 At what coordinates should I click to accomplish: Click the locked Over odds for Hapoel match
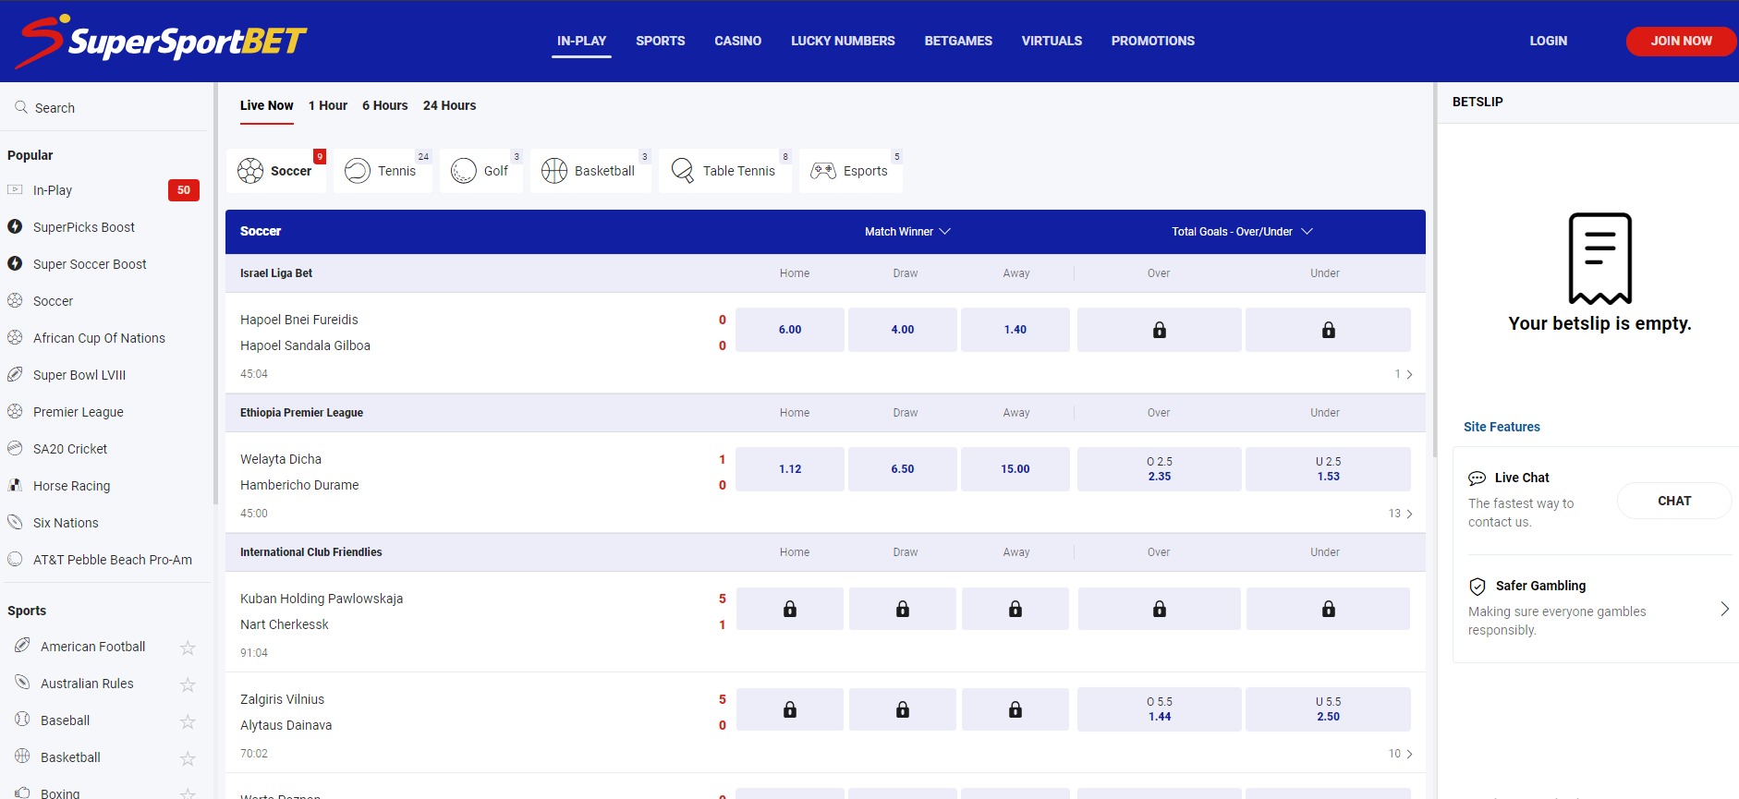pos(1159,330)
